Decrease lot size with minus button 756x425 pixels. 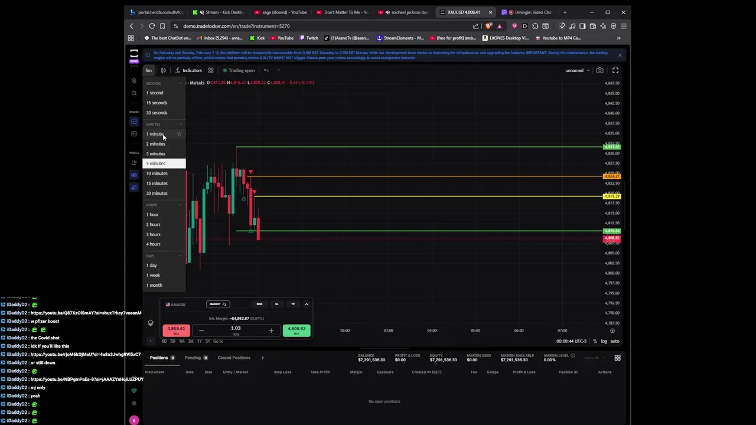[x=201, y=331]
